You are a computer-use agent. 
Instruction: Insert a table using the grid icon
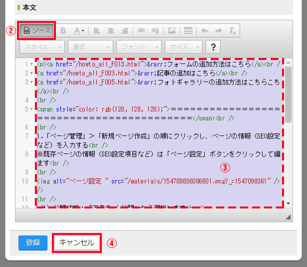[188, 30]
